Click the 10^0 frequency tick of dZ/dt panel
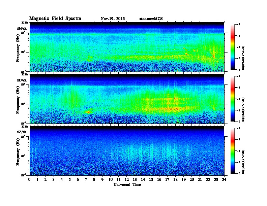The width and height of the screenshot is (267, 206). click(x=23, y=156)
